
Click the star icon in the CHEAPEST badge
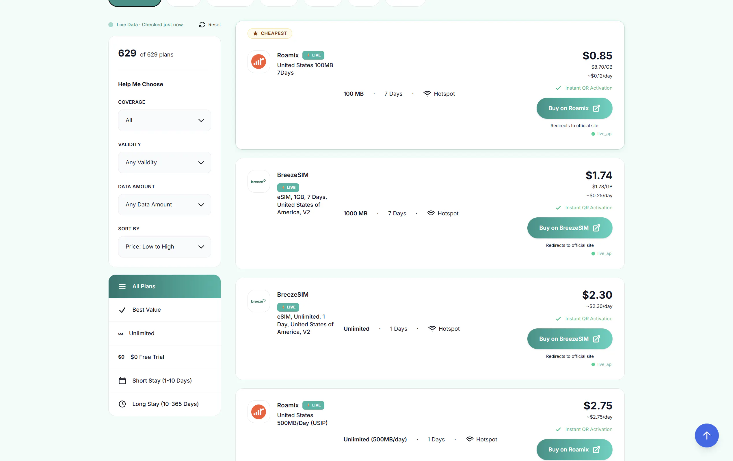[x=255, y=33]
